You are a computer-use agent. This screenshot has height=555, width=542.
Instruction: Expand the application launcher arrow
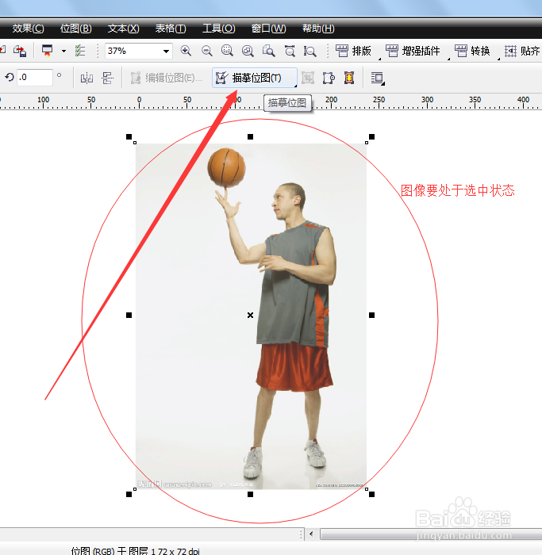click(63, 51)
